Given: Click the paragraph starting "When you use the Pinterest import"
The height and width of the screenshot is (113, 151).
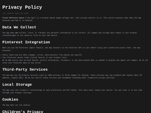Looking at the screenshot, I should tap(71, 49).
